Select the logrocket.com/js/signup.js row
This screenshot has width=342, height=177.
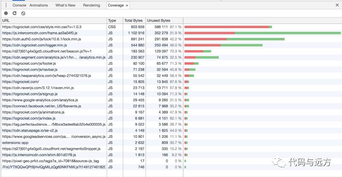tap(171, 94)
